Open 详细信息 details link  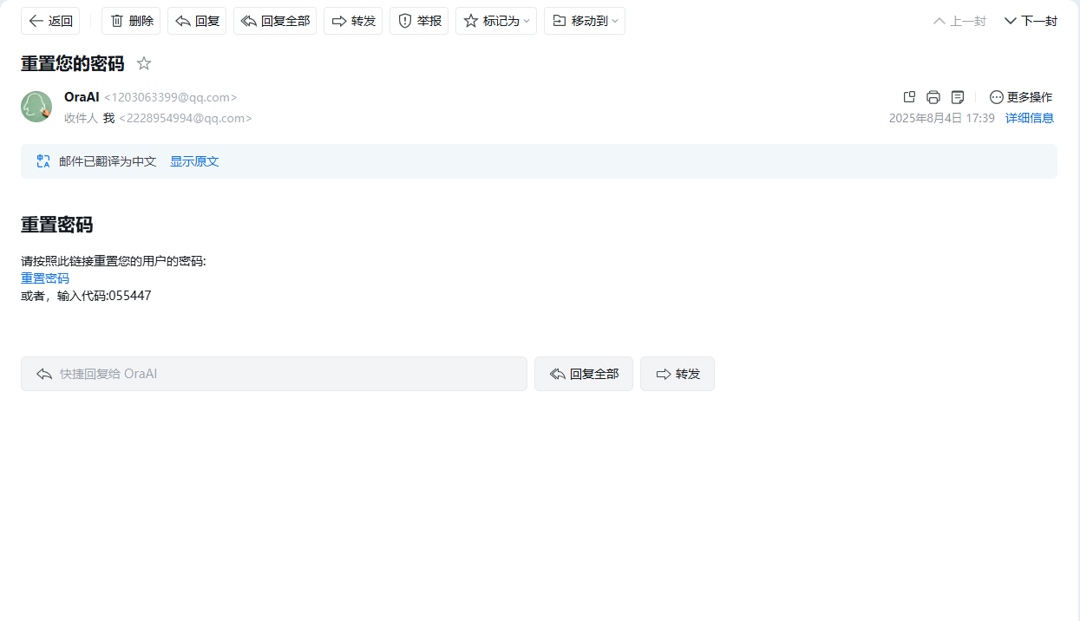click(1030, 118)
